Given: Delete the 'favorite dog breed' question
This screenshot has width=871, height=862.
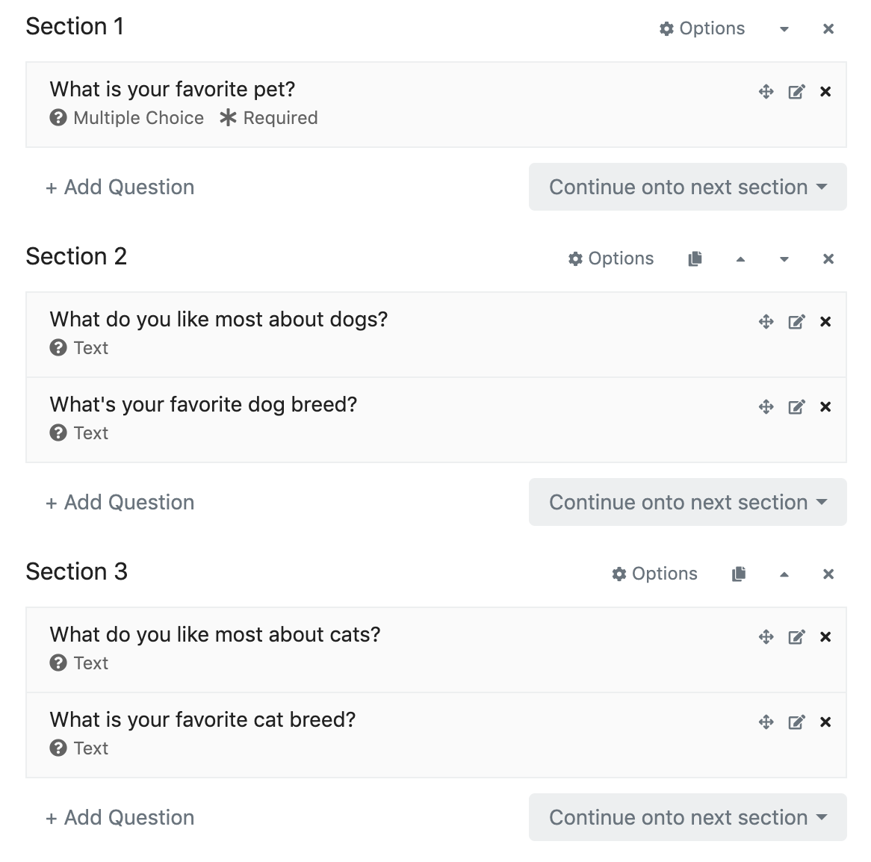Looking at the screenshot, I should pyautogui.click(x=825, y=407).
